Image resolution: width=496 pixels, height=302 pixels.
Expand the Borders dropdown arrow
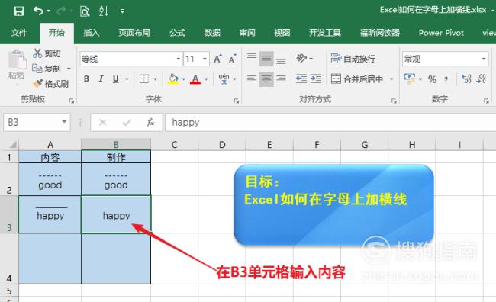pyautogui.click(x=156, y=79)
